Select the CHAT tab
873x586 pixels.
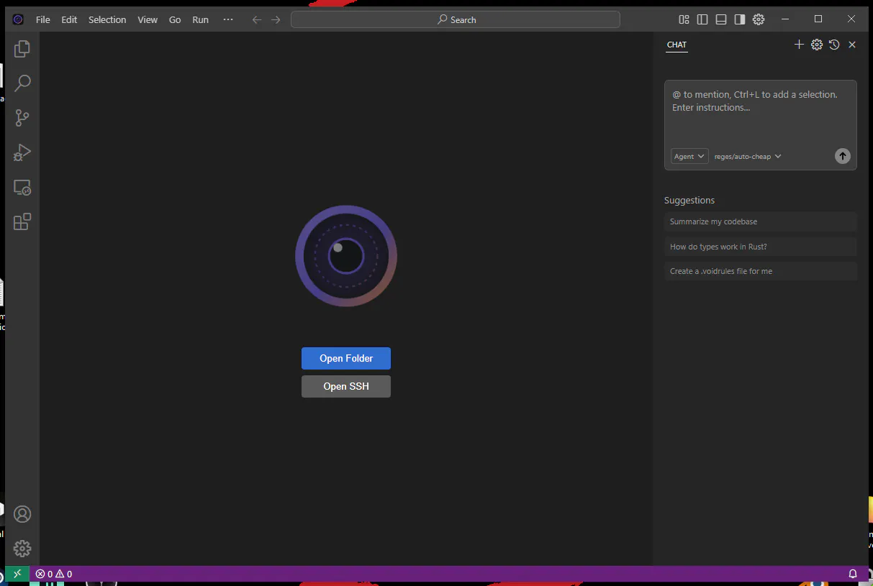[677, 45]
